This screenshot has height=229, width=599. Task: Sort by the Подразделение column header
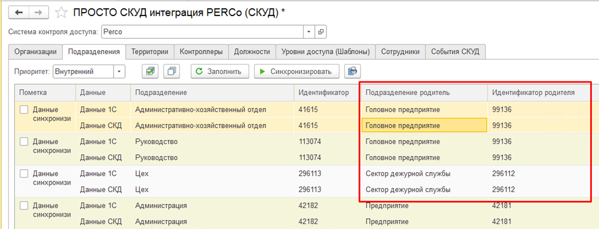pos(212,93)
